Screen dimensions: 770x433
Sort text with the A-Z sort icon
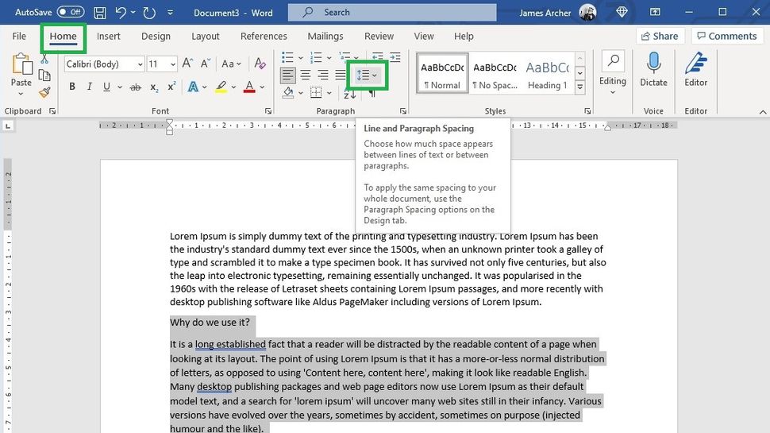(x=349, y=94)
